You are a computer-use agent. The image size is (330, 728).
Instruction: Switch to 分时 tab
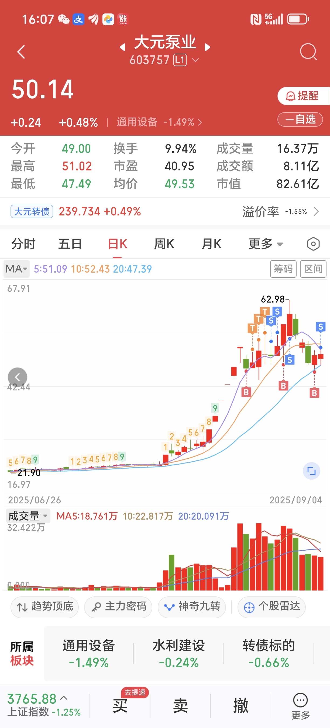pos(23,244)
